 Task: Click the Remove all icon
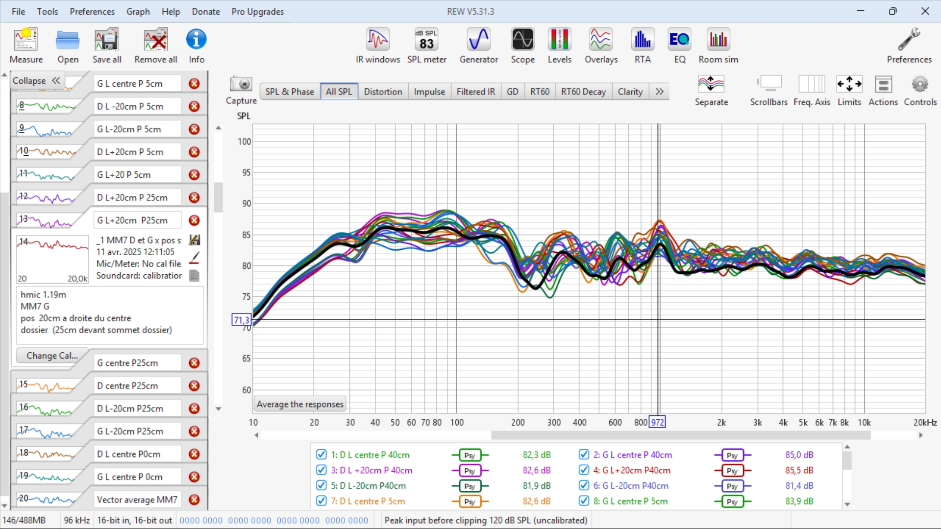156,46
